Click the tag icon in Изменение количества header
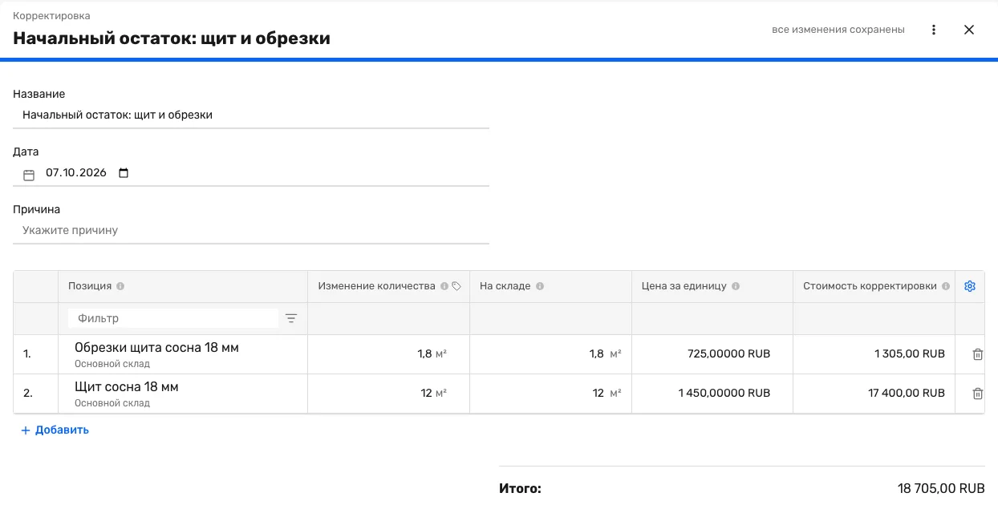Viewport: 998px width, 513px height. [456, 286]
